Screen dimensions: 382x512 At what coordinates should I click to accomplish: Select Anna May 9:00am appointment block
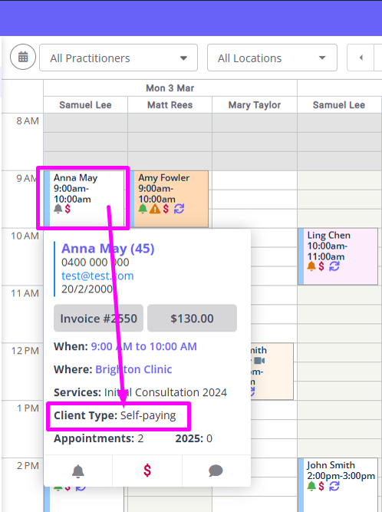84,198
